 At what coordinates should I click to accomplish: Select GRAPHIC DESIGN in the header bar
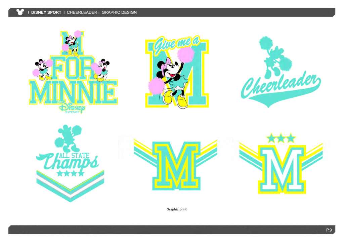(119, 12)
